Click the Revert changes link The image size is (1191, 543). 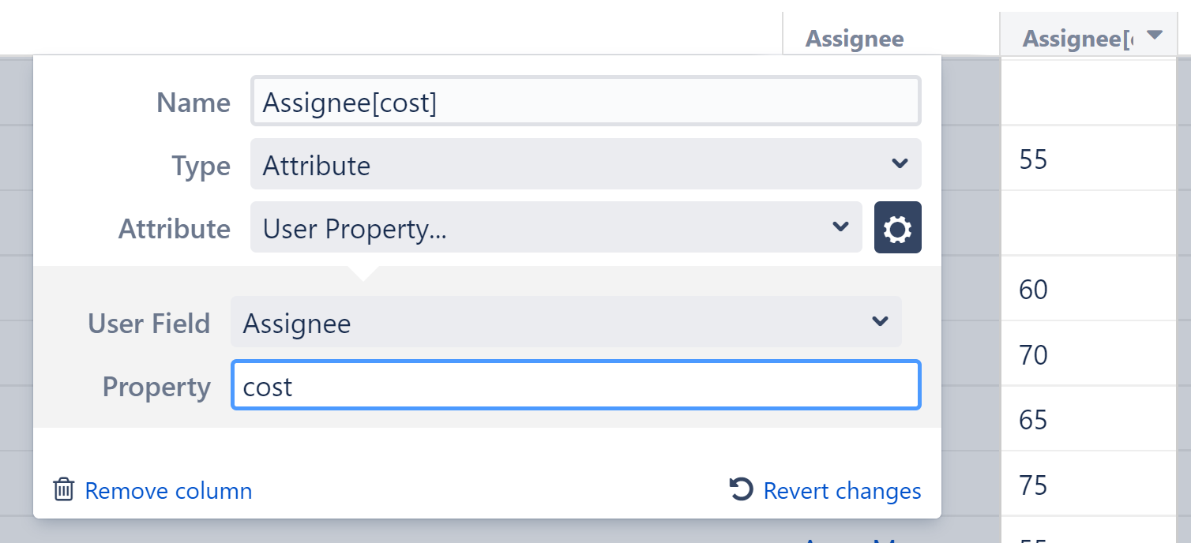tap(842, 490)
